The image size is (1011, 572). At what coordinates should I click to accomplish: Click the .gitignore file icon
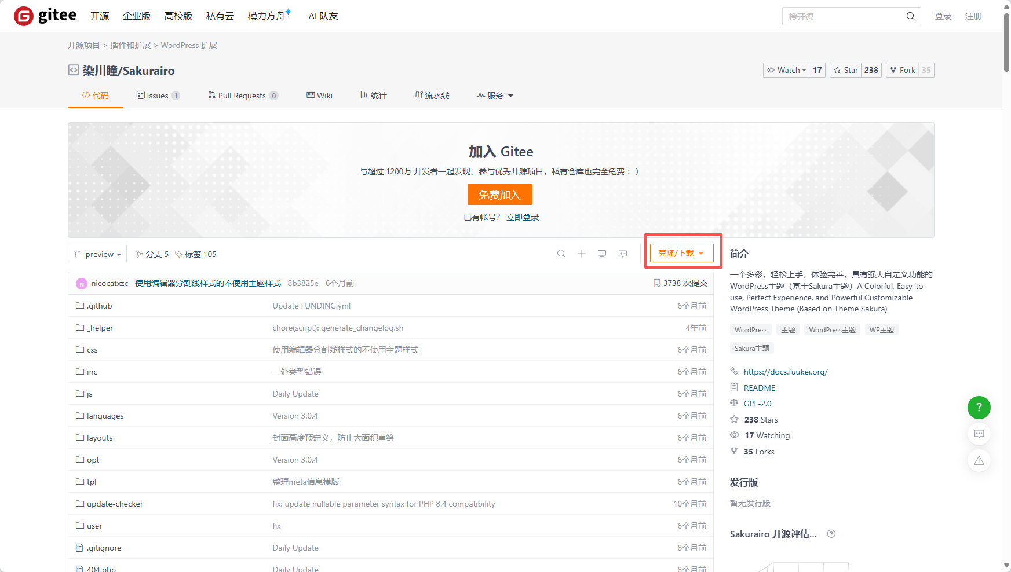[x=79, y=548]
